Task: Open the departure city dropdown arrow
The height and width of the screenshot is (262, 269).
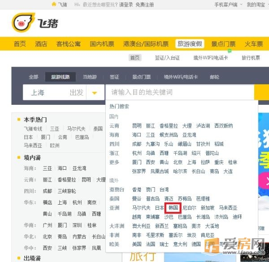Action: pyautogui.click(x=95, y=93)
